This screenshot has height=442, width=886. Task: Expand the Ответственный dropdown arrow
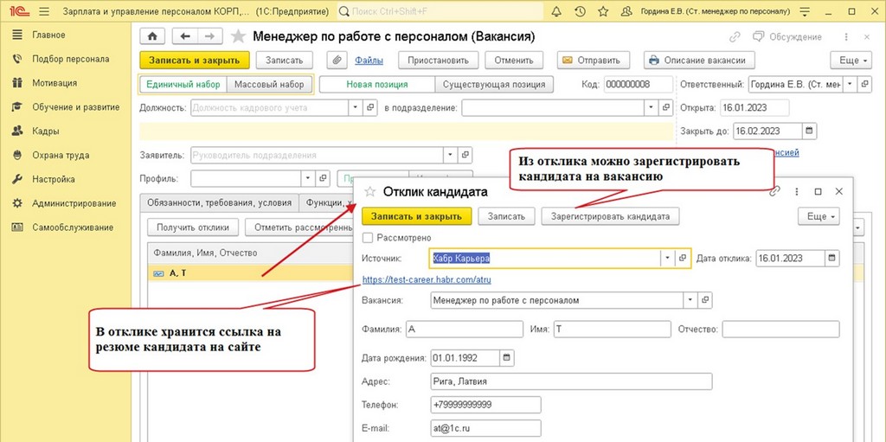tap(851, 84)
